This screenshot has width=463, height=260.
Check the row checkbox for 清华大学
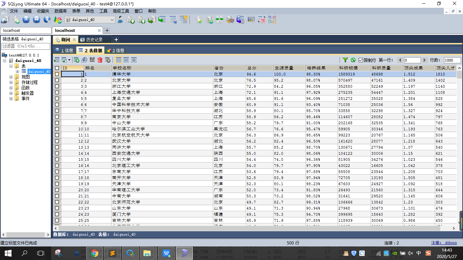[x=57, y=74]
